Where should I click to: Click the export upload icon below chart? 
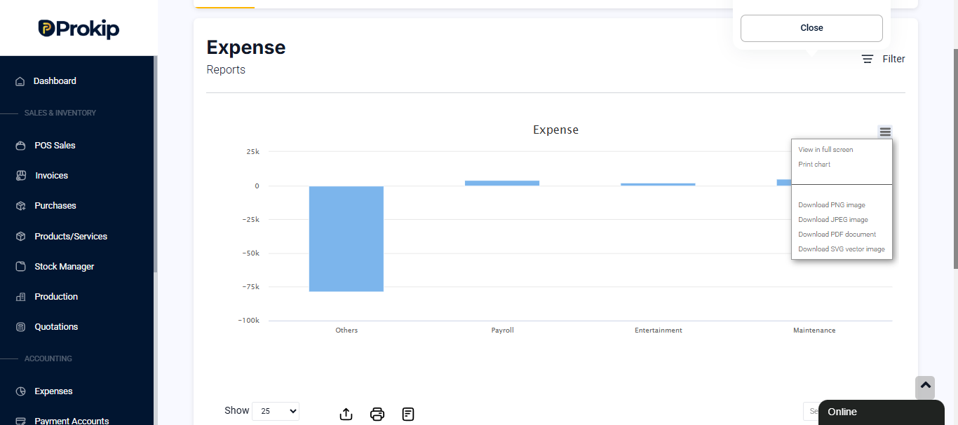[x=346, y=414]
